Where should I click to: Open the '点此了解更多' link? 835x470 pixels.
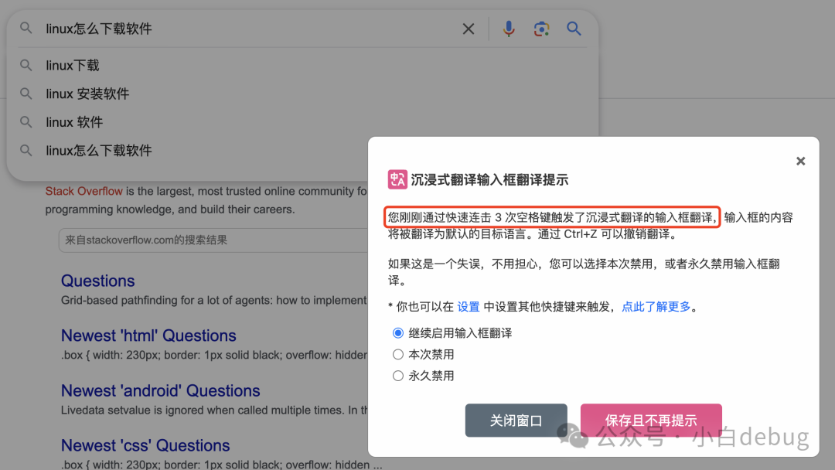click(x=656, y=307)
